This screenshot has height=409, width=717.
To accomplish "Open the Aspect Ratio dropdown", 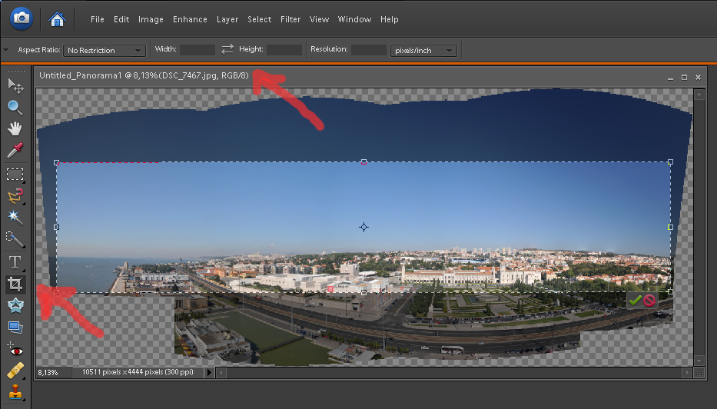I will (105, 51).
